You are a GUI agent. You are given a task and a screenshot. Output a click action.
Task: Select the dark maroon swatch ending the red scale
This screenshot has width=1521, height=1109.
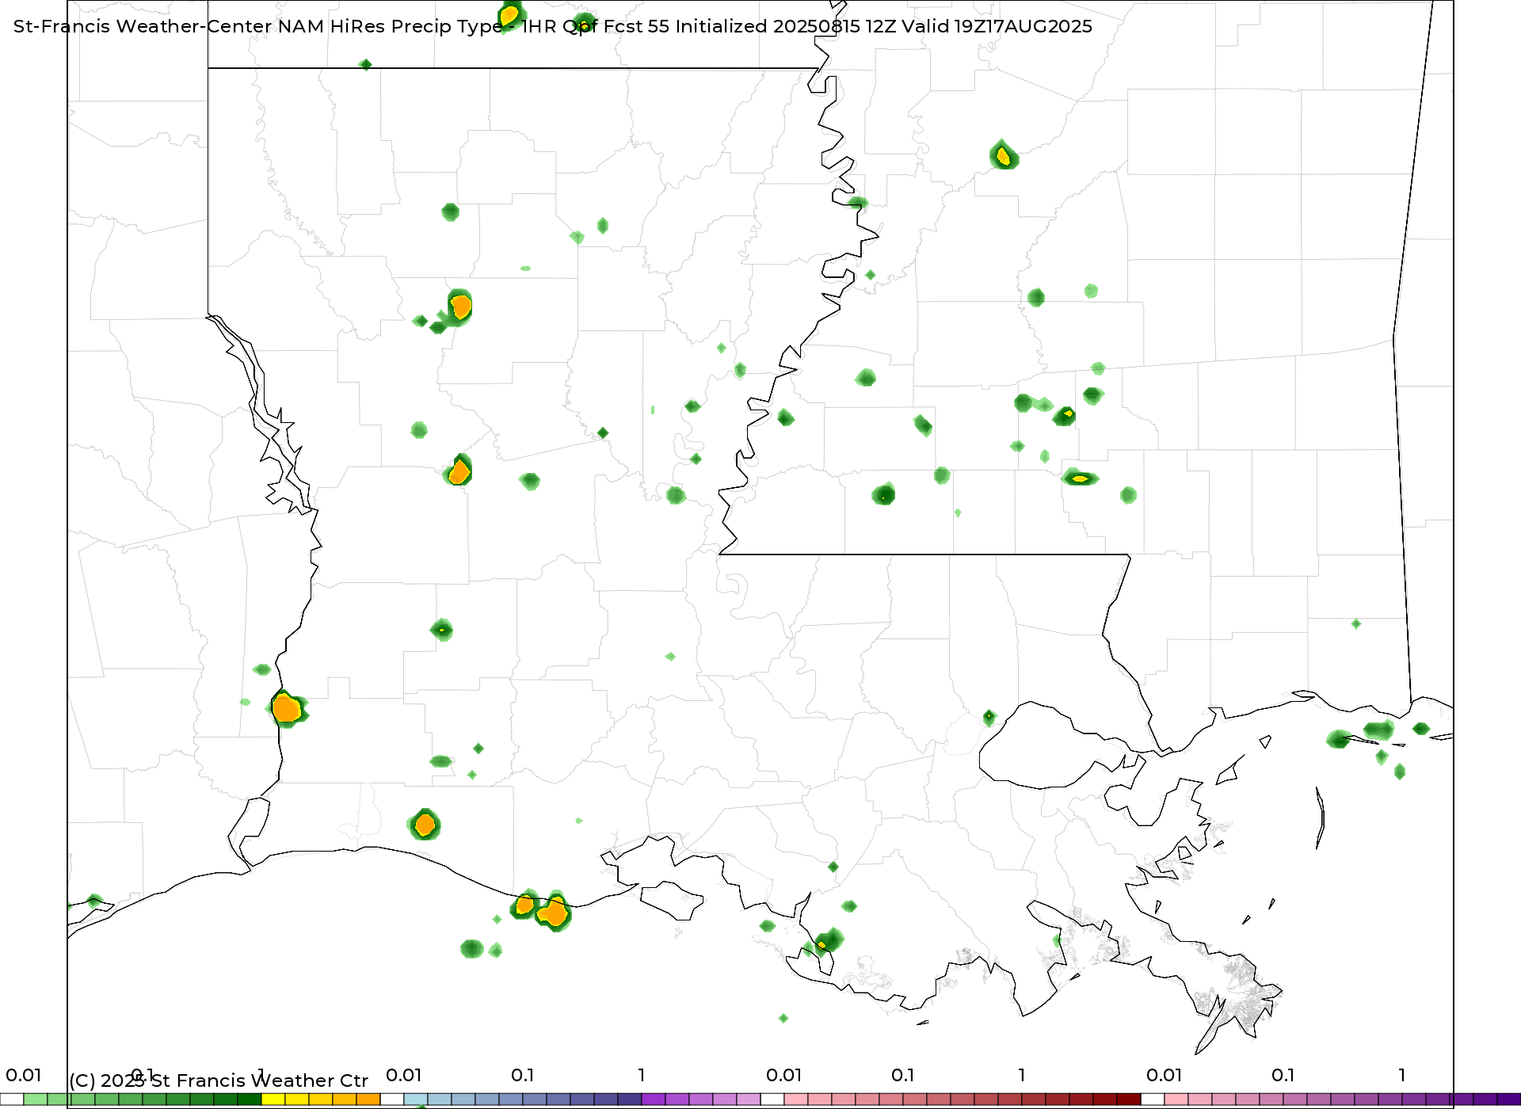tap(1129, 1099)
